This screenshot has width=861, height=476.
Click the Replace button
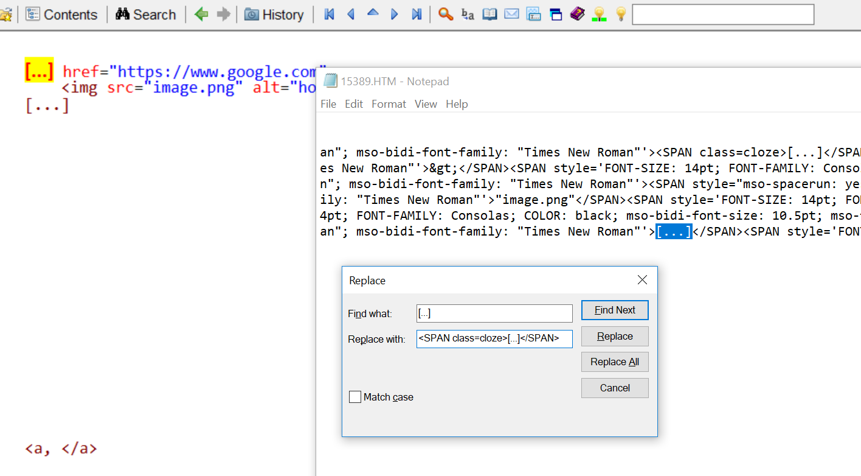pyautogui.click(x=615, y=336)
